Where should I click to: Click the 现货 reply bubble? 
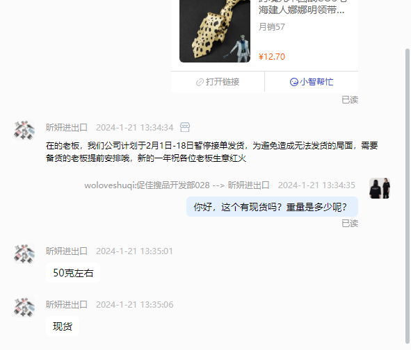click(63, 326)
